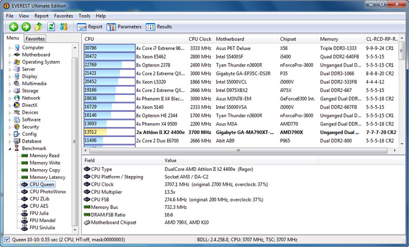Screen dimensions: 409x247
Task: Expand the Database tree node
Action: click(x=10, y=141)
